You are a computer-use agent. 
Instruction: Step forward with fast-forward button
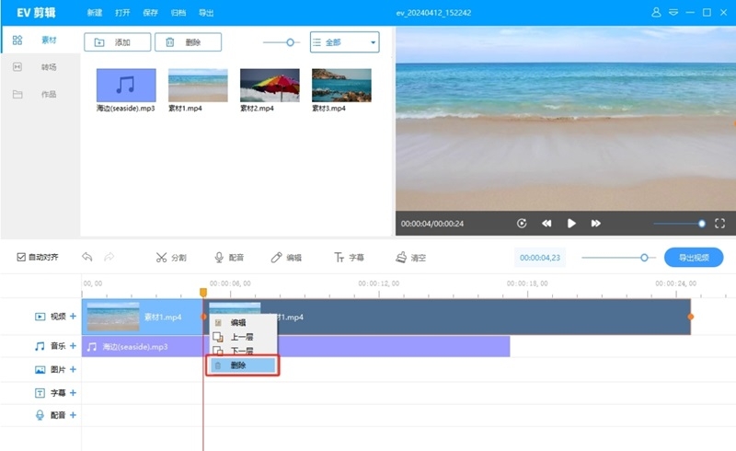click(596, 224)
